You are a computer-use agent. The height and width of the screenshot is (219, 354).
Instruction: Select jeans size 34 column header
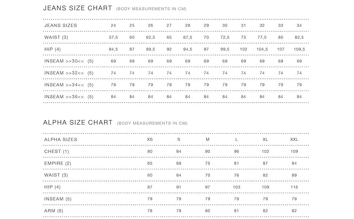coord(299,26)
